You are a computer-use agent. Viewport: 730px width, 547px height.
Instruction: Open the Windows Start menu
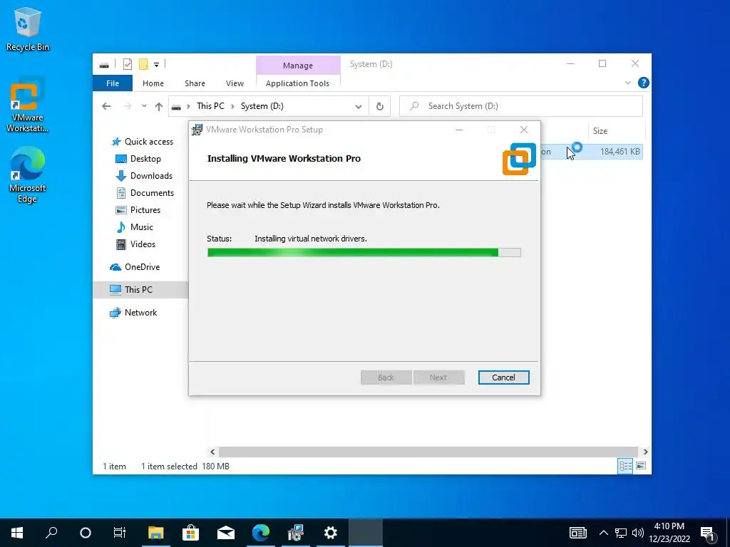17,533
